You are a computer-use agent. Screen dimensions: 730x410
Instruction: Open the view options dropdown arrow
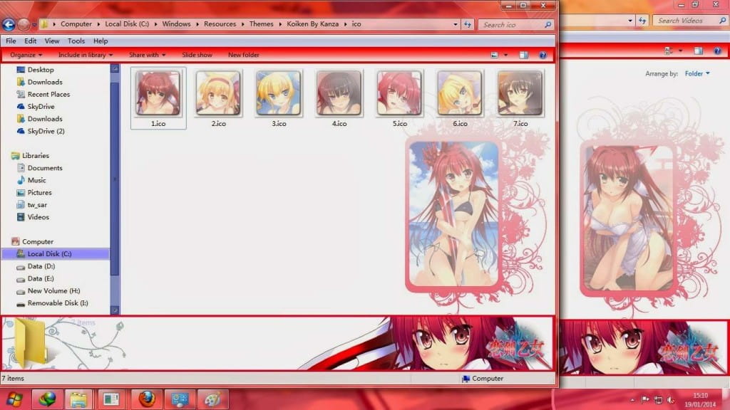coord(505,55)
